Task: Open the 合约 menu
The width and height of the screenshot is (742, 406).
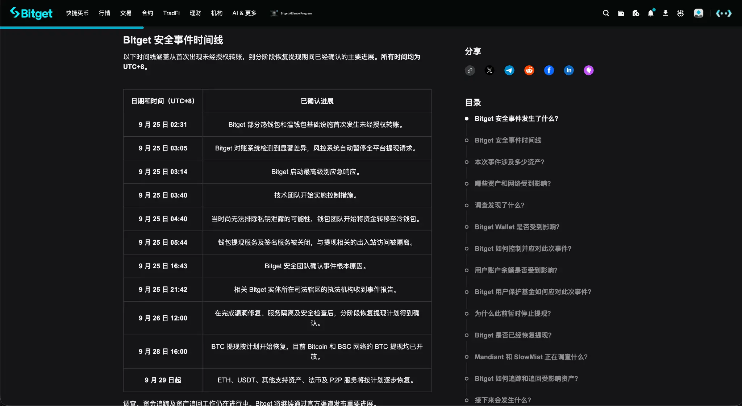Action: click(147, 13)
